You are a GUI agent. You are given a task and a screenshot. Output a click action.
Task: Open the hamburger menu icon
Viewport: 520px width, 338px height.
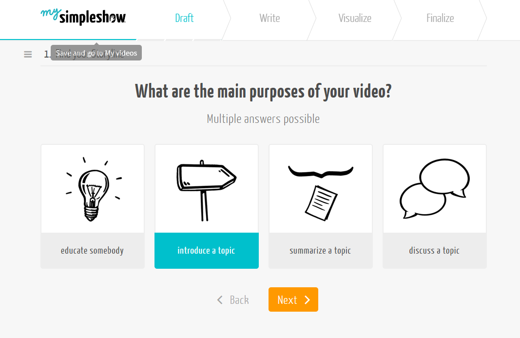[28, 54]
